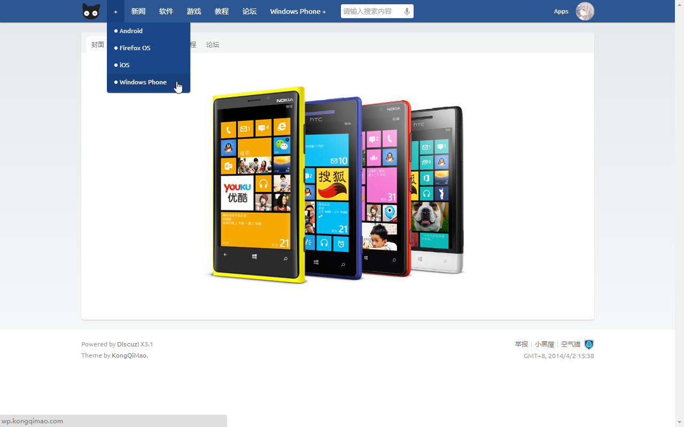Screen dimensions: 684x427
Task: Click the Apps link in the header
Action: click(x=561, y=11)
